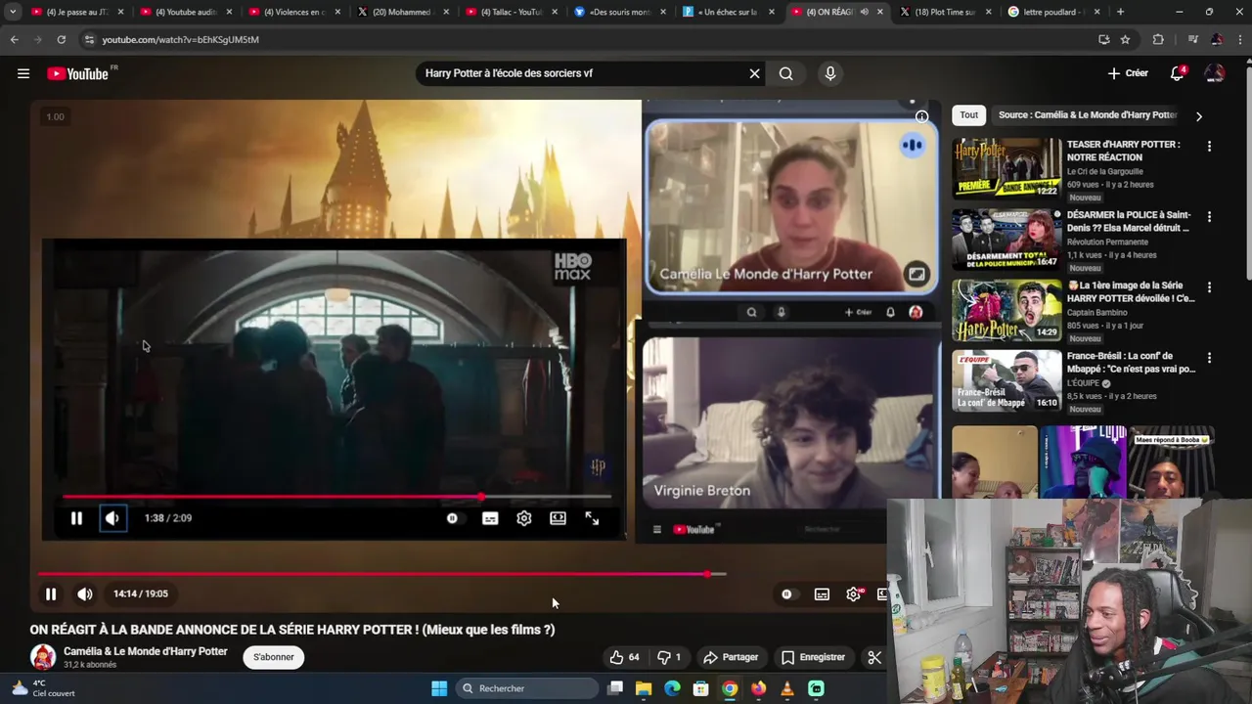The image size is (1252, 704).
Task: Click the install app icon in address bar
Action: pos(1103,39)
